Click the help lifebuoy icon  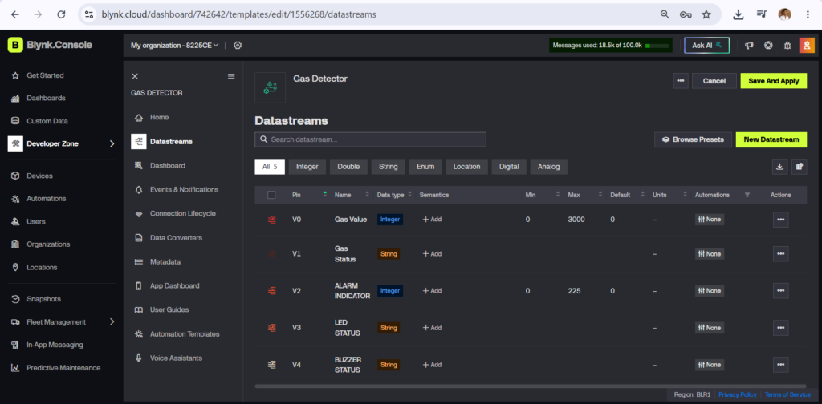768,46
